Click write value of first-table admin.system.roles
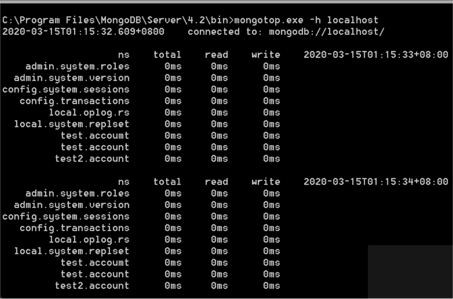This screenshot has width=453, height=299. [x=272, y=66]
